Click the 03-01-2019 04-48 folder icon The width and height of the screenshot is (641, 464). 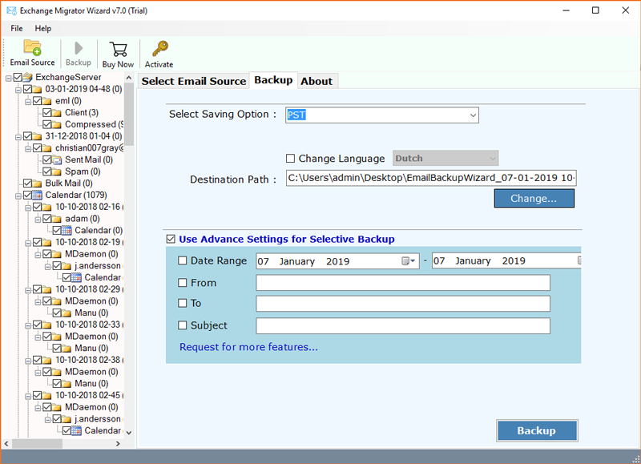[37, 89]
